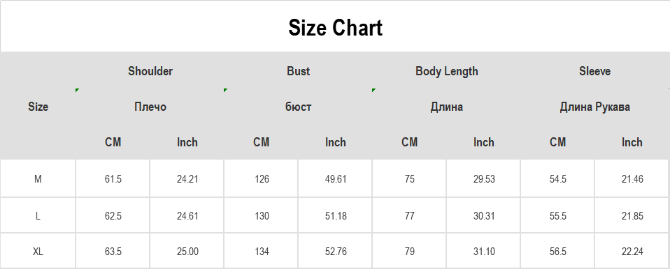670x269 pixels.
Task: Select the cell showing 49.61
Action: coord(336,179)
